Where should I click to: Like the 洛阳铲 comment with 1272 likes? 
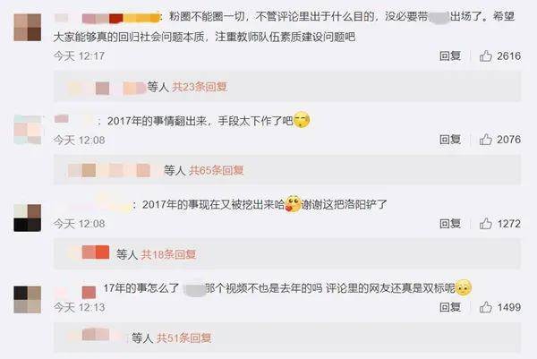486,224
